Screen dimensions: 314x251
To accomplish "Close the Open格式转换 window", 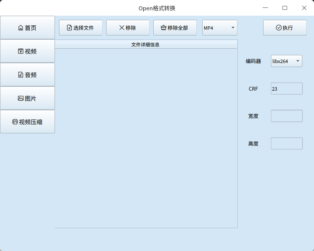I will [x=304, y=8].
